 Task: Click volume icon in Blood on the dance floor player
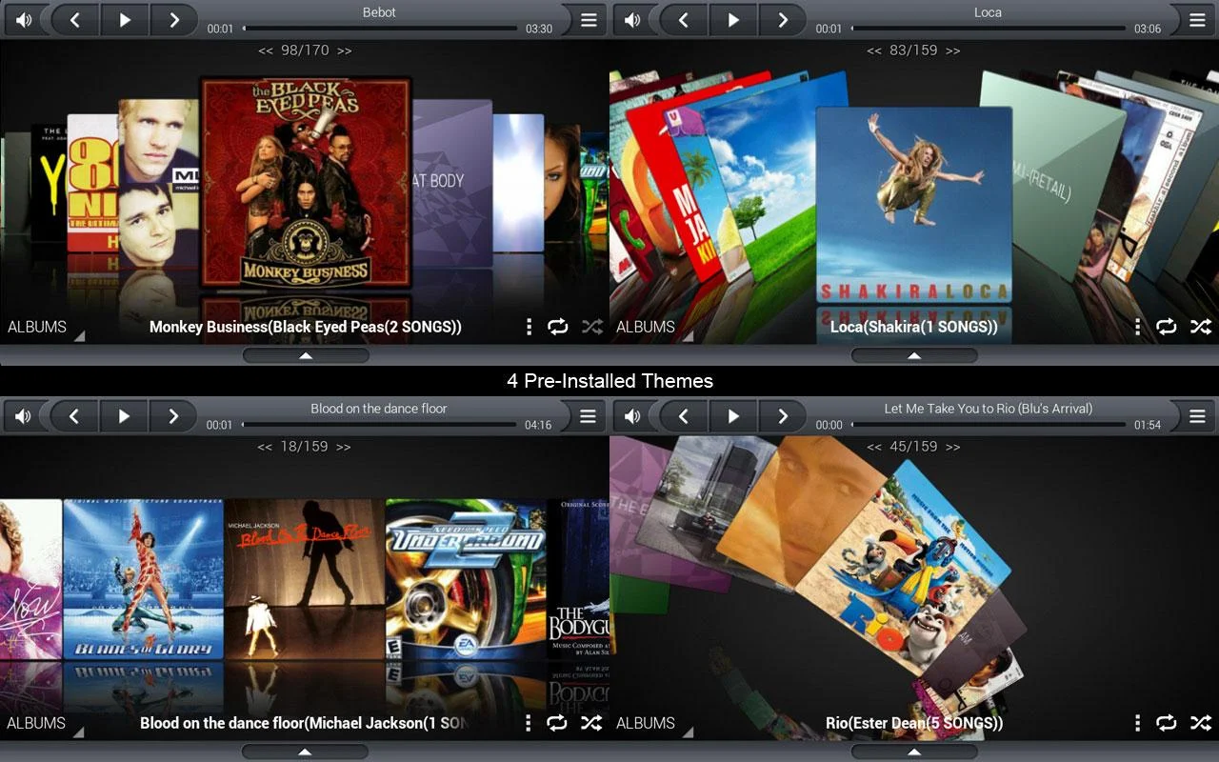23,416
